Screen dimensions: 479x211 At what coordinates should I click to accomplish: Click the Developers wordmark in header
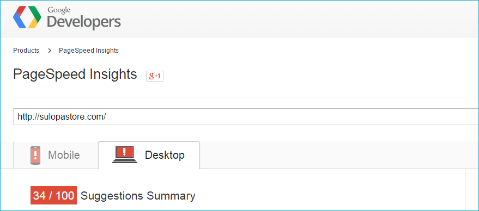click(84, 22)
